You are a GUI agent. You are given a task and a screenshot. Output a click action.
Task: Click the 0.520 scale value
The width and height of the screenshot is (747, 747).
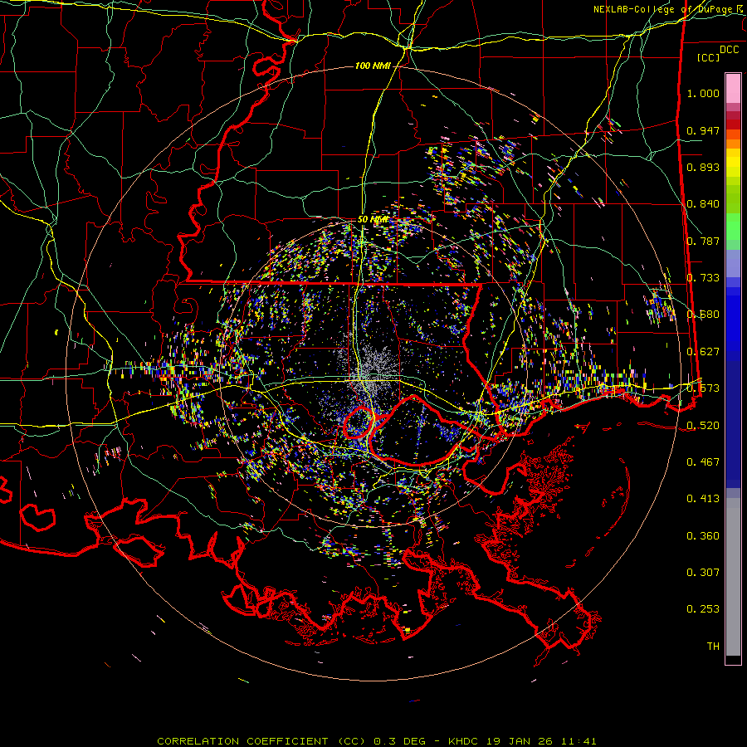(703, 426)
